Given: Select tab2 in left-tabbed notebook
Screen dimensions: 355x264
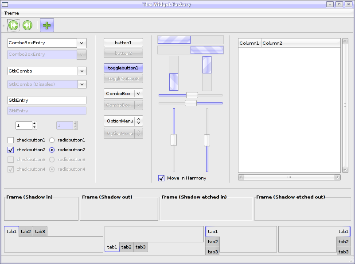Looking at the screenshot, I should pyautogui.click(x=213, y=241).
